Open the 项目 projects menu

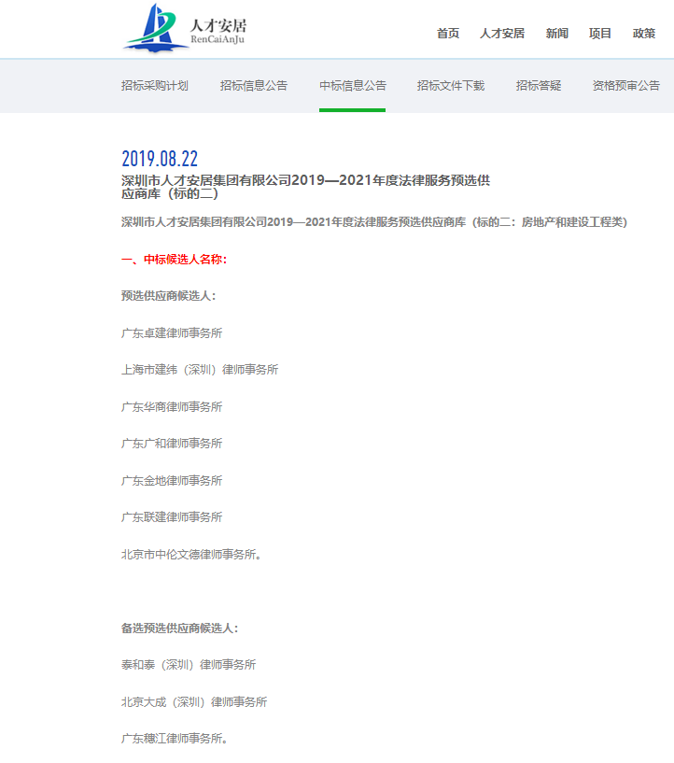(x=600, y=34)
